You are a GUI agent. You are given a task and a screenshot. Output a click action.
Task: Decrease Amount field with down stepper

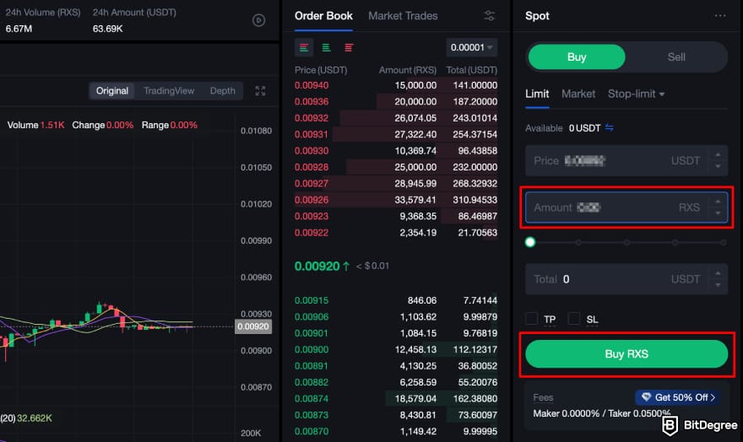718,213
